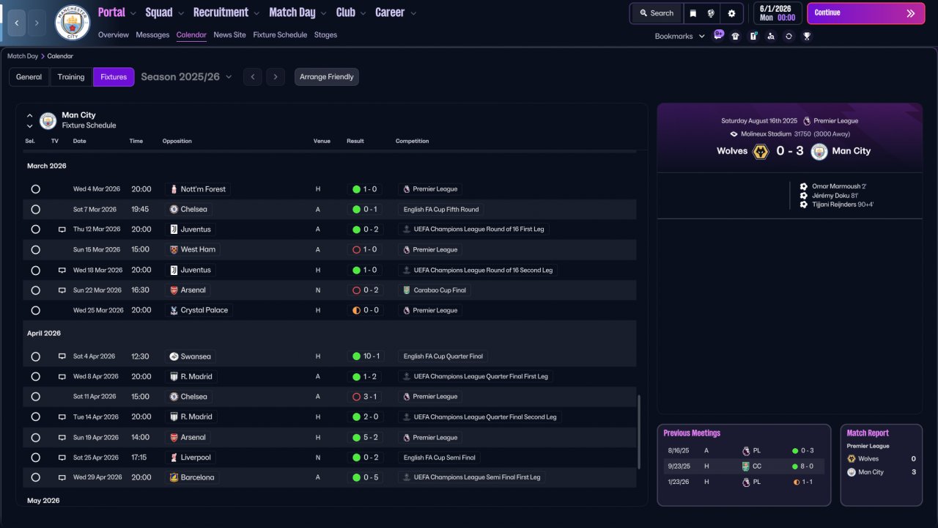Image resolution: width=938 pixels, height=528 pixels.
Task: Switch to the Training tab
Action: point(71,77)
